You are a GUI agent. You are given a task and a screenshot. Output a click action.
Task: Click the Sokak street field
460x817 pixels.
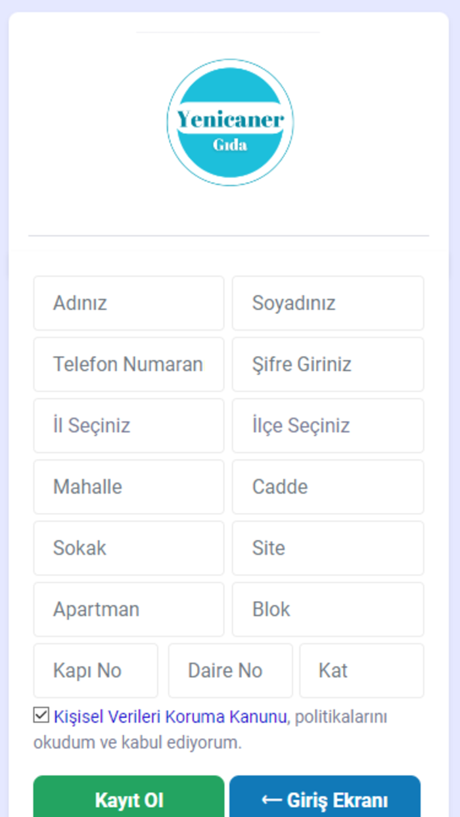(x=128, y=548)
